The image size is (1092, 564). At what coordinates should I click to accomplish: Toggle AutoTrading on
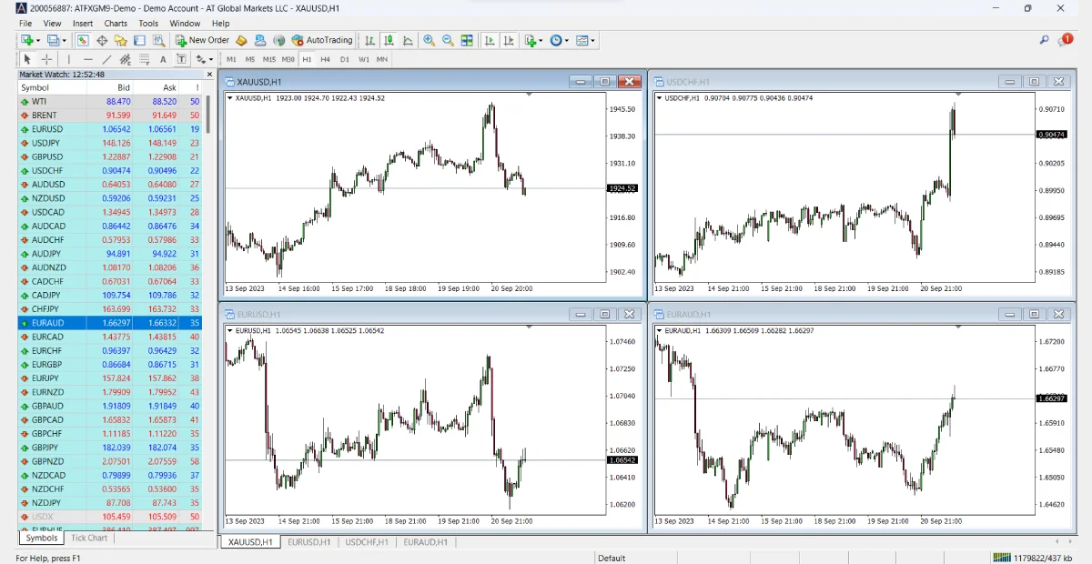point(318,40)
